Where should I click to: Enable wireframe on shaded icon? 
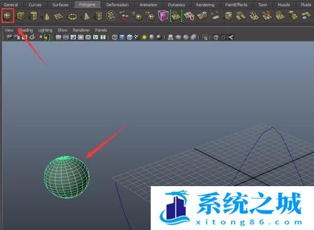point(129,38)
